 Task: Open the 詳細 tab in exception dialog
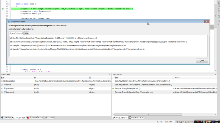(27, 33)
